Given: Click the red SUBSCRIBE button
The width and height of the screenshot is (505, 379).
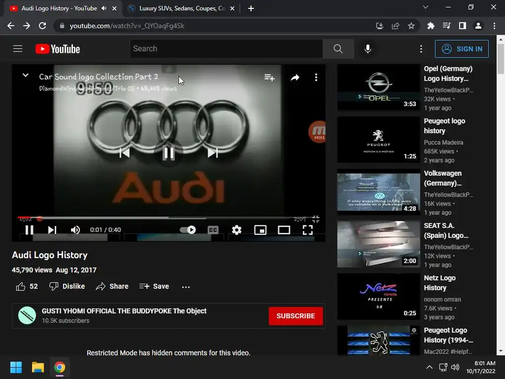Looking at the screenshot, I should tap(296, 316).
